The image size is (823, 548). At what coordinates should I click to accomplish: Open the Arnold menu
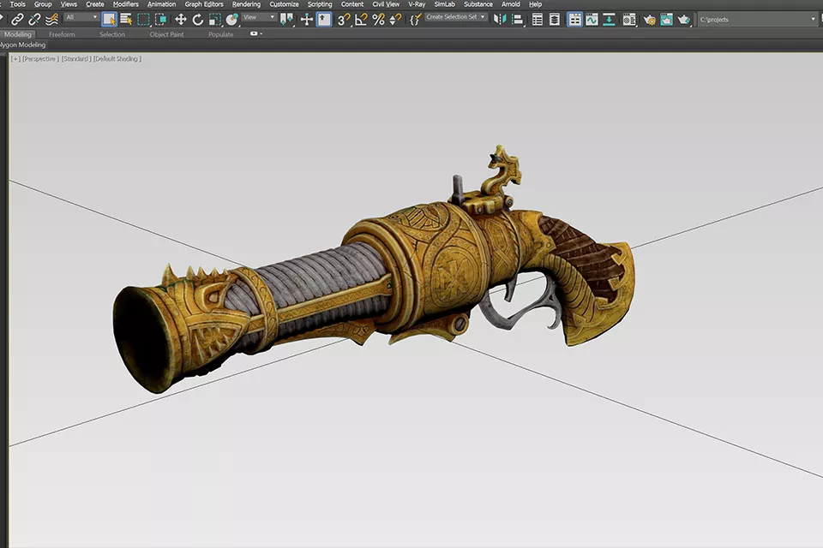point(511,4)
